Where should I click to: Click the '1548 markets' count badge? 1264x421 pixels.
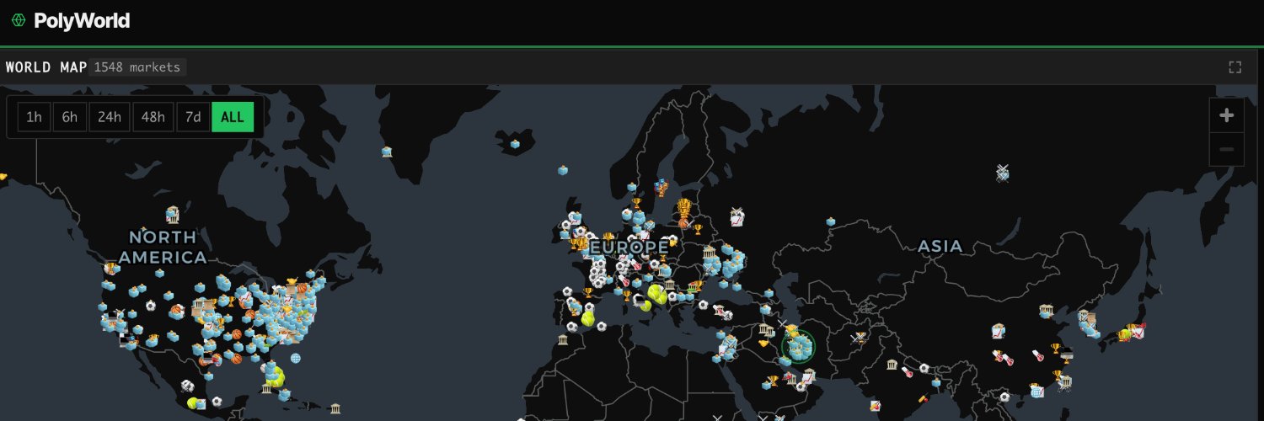137,67
